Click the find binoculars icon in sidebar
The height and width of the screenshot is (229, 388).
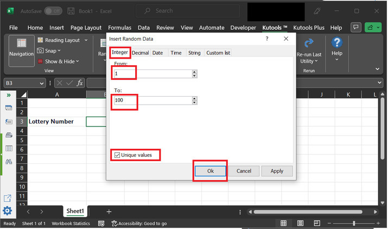tap(9, 162)
